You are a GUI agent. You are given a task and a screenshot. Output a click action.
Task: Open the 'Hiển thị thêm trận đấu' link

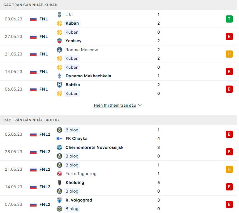pyautogui.click(x=115, y=106)
